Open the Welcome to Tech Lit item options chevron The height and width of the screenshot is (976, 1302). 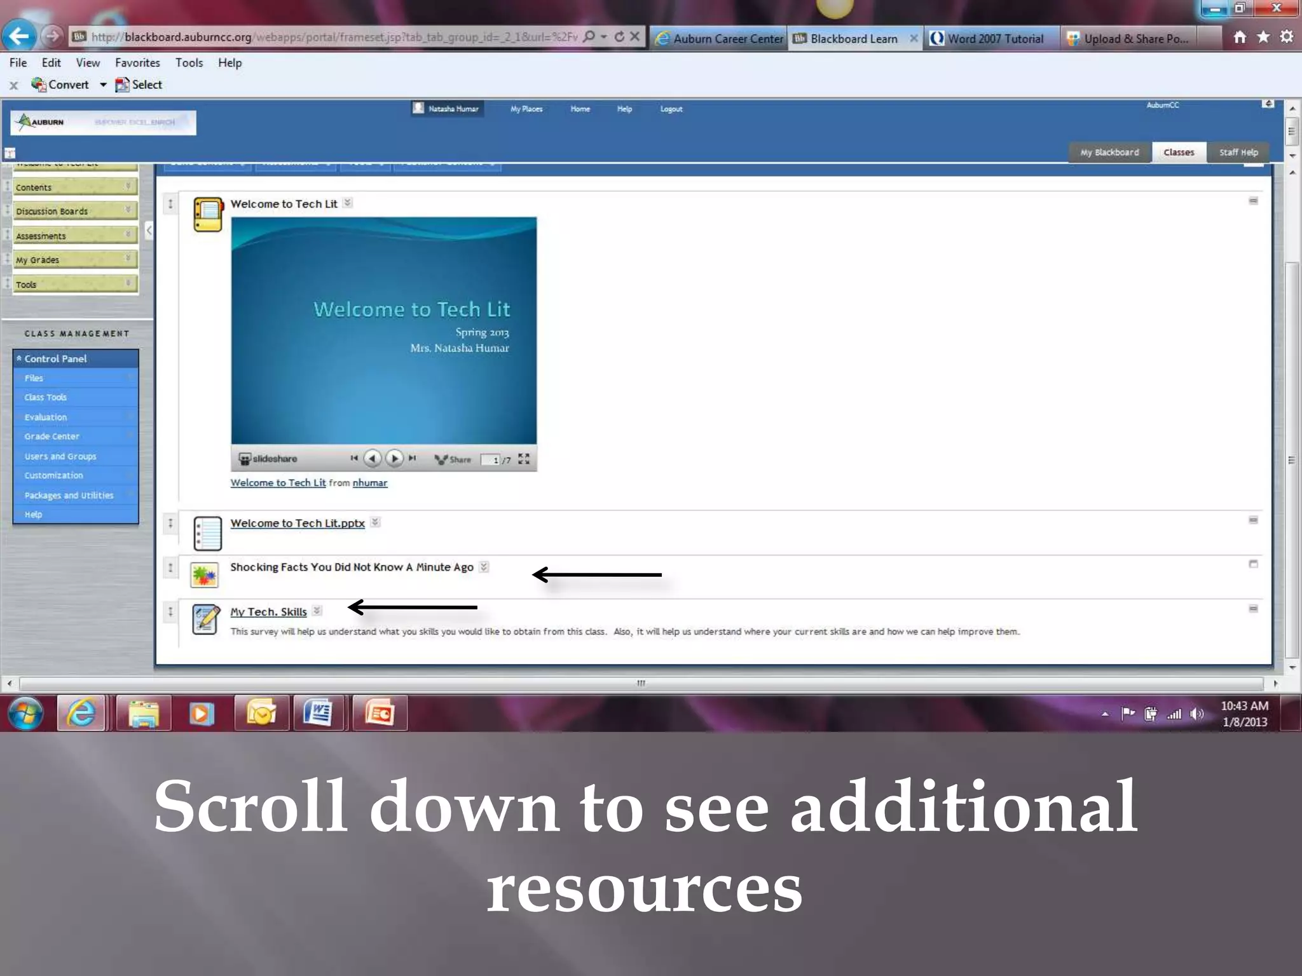coord(348,203)
